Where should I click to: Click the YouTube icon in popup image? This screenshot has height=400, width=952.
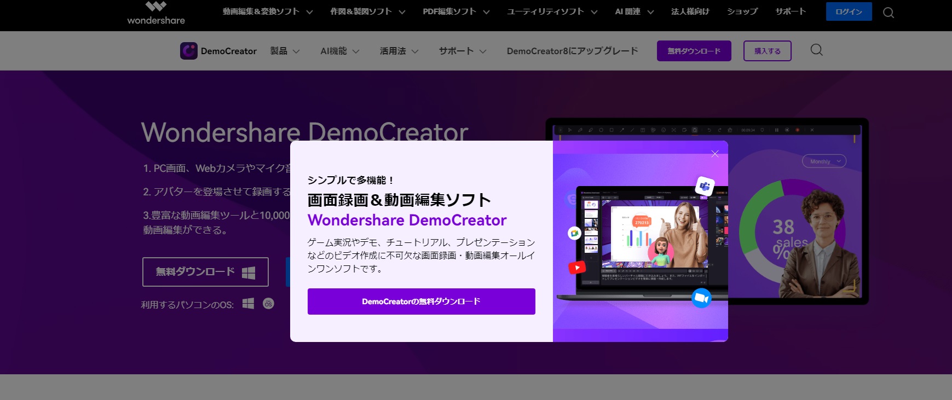[577, 268]
